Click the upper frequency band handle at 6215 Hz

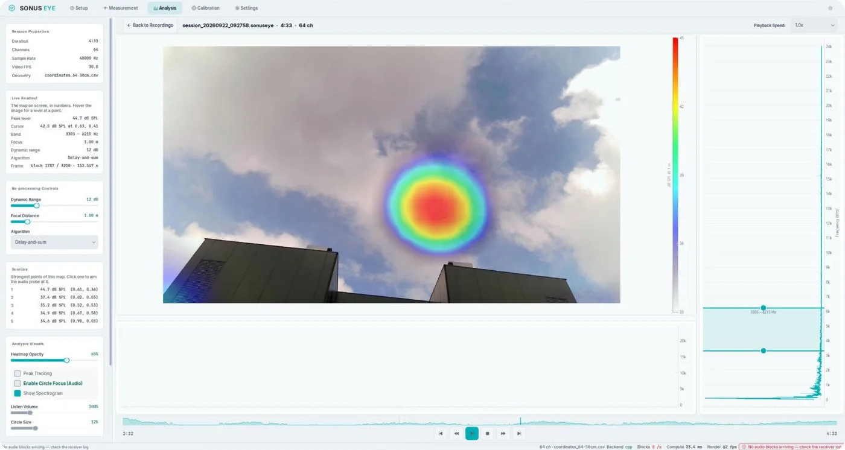point(764,308)
